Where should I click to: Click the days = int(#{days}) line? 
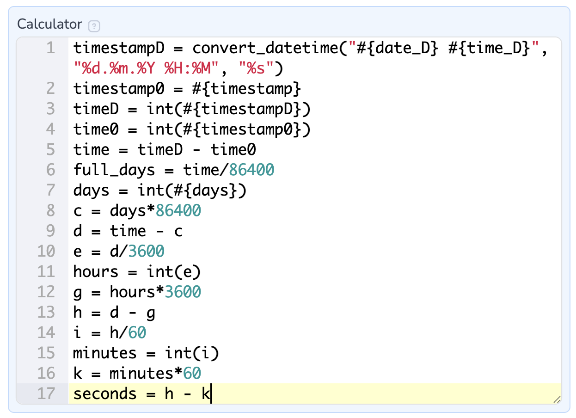(x=159, y=191)
